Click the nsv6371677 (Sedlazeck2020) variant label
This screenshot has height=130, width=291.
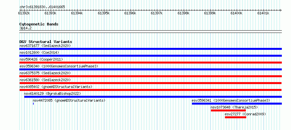point(45,46)
